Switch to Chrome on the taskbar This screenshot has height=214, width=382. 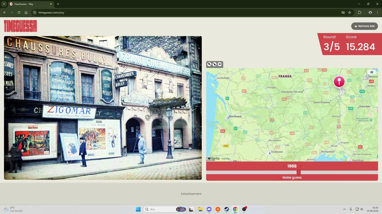point(235,209)
